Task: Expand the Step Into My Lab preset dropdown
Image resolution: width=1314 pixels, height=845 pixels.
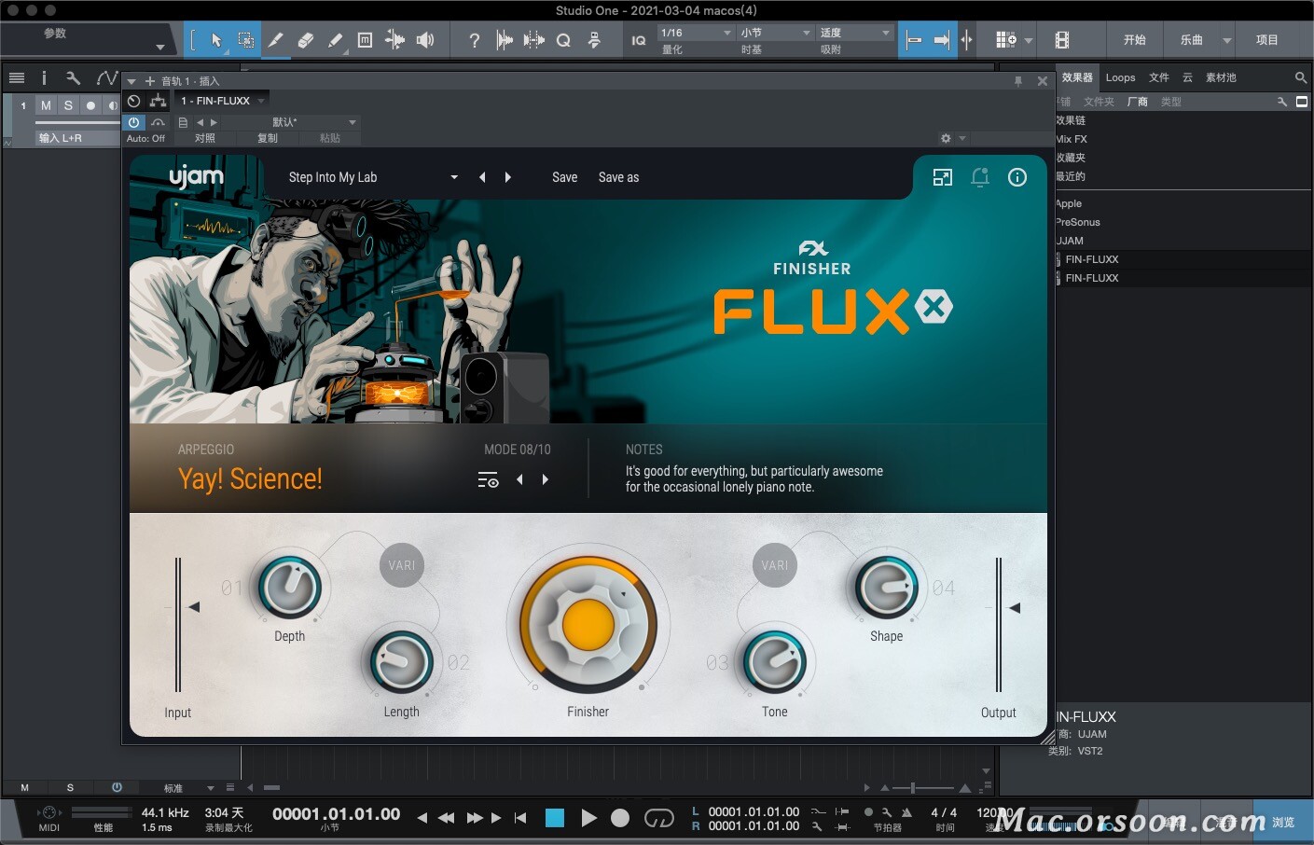Action: pos(454,177)
